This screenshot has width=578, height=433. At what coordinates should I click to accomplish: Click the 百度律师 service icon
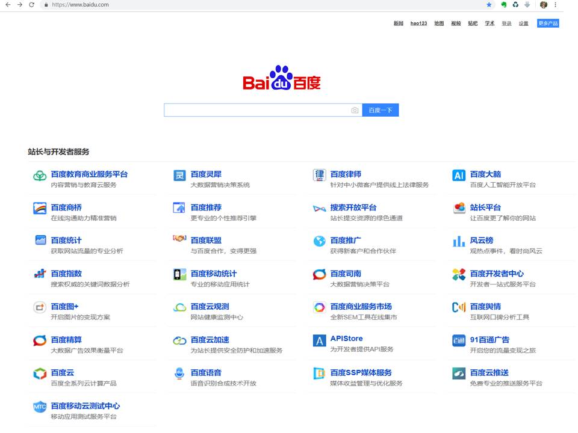319,175
